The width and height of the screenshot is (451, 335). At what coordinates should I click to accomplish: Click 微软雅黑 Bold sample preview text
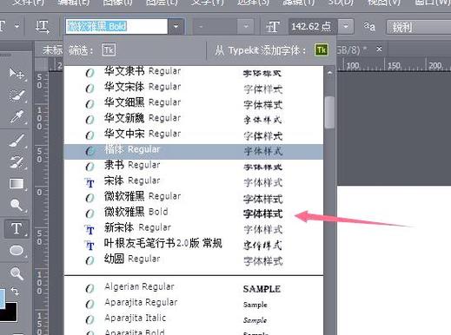[262, 214]
